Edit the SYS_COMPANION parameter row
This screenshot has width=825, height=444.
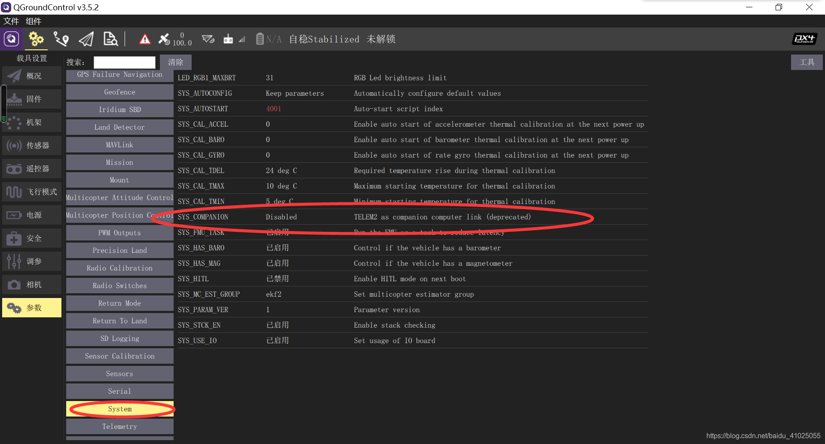tap(412, 217)
